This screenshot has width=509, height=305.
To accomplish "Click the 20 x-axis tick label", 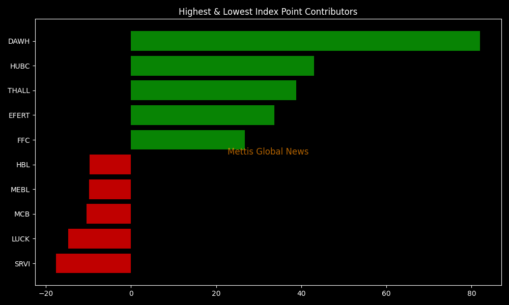I will tap(216, 294).
